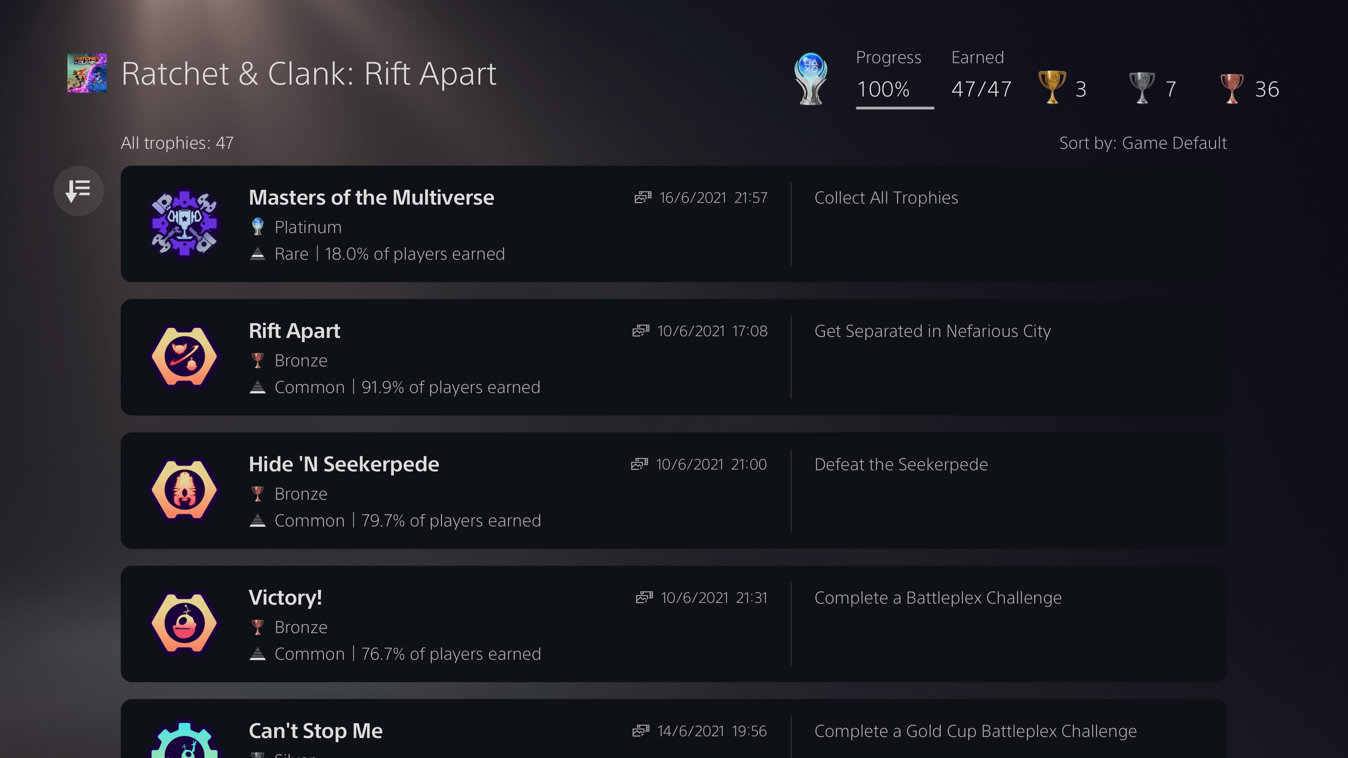Toggle the filter/sort icon on left
The image size is (1348, 758).
79,191
